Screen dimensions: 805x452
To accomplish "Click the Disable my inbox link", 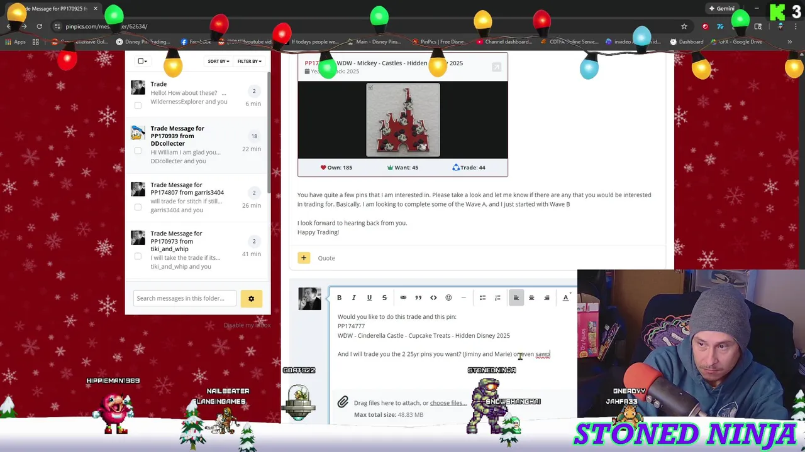I will pyautogui.click(x=247, y=325).
